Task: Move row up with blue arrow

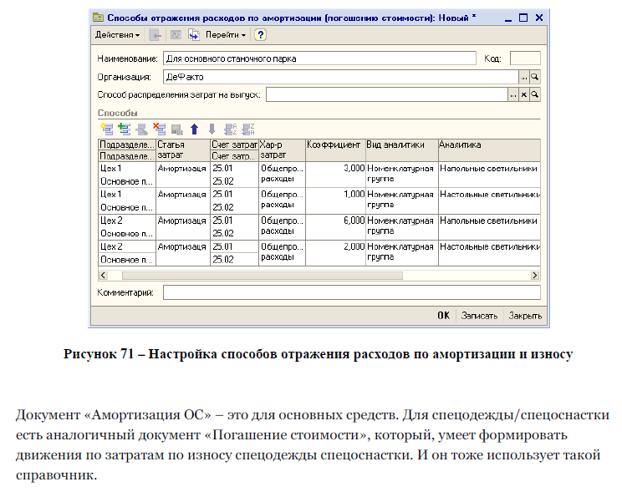Action: (194, 129)
